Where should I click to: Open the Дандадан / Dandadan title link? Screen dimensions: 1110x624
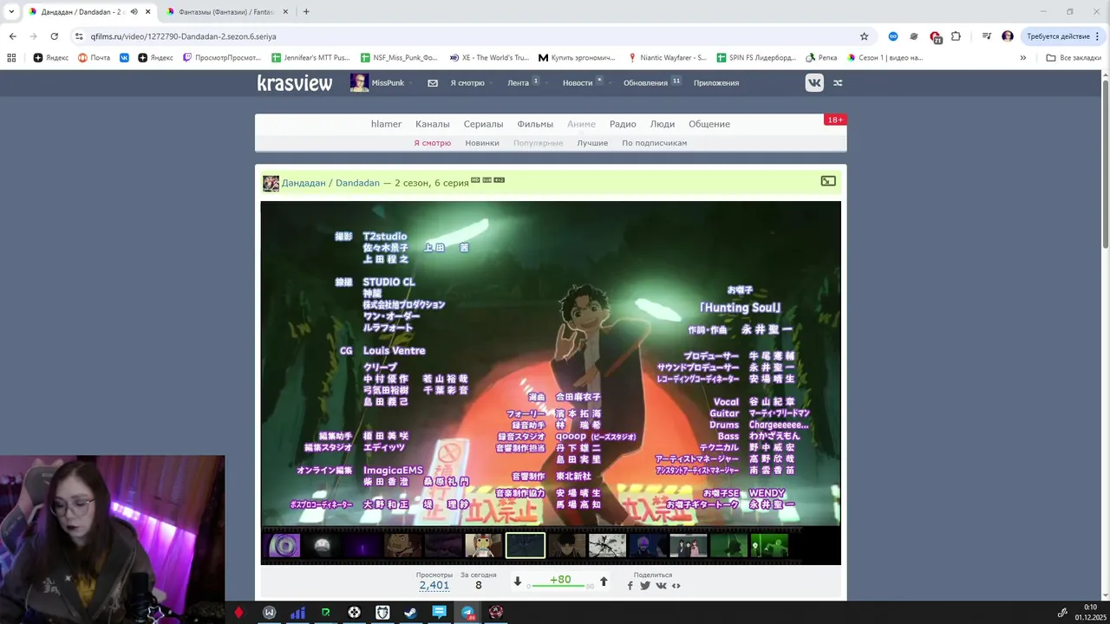click(330, 183)
